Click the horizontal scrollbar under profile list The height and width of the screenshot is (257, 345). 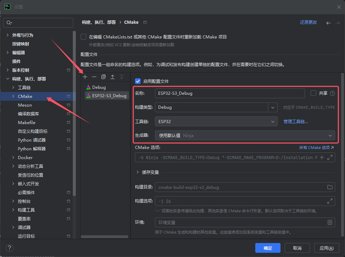click(104, 237)
